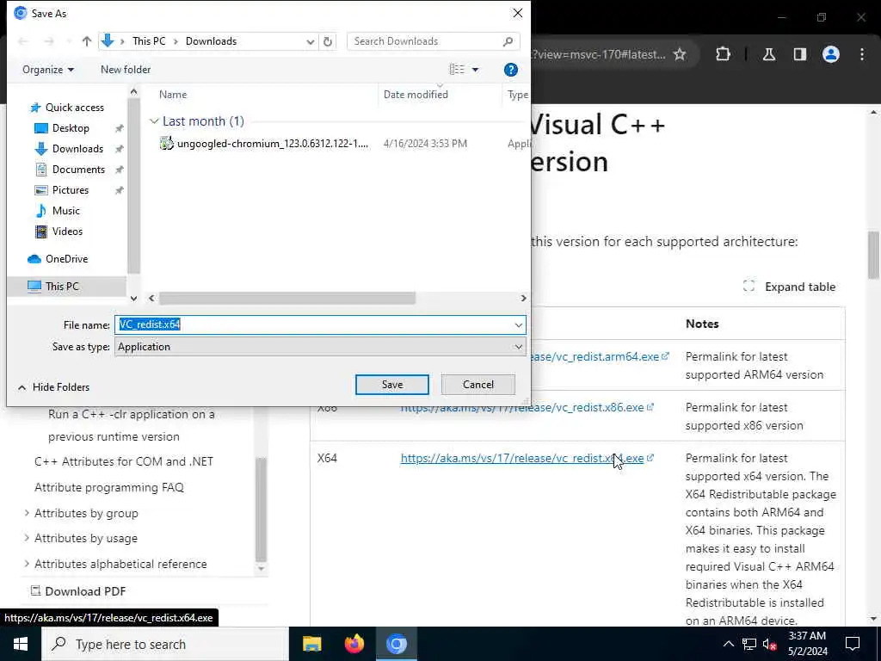Select OneDrive in navigation pane
The image size is (881, 661).
pos(66,259)
